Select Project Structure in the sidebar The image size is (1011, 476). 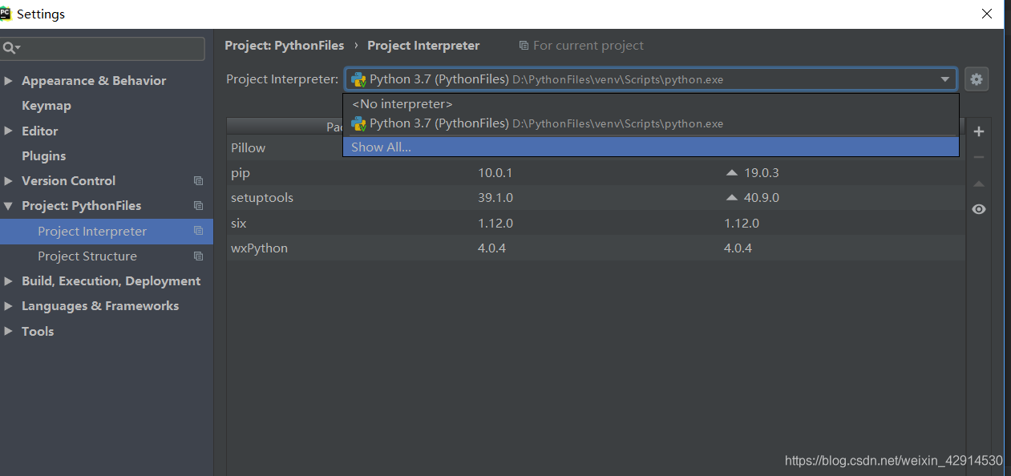(x=107, y=256)
